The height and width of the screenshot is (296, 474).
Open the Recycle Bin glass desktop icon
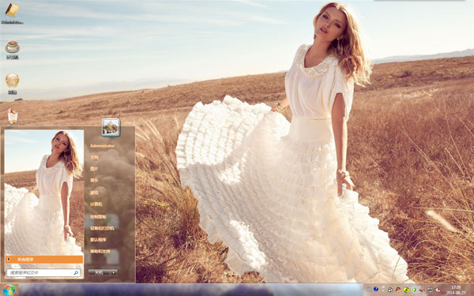coord(13,116)
